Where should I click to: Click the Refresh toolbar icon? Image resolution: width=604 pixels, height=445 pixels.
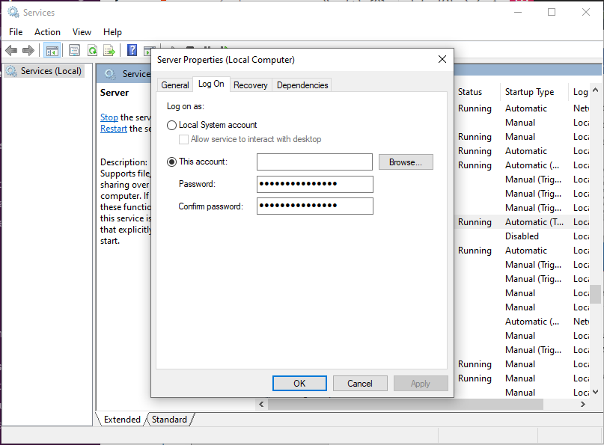pos(93,50)
